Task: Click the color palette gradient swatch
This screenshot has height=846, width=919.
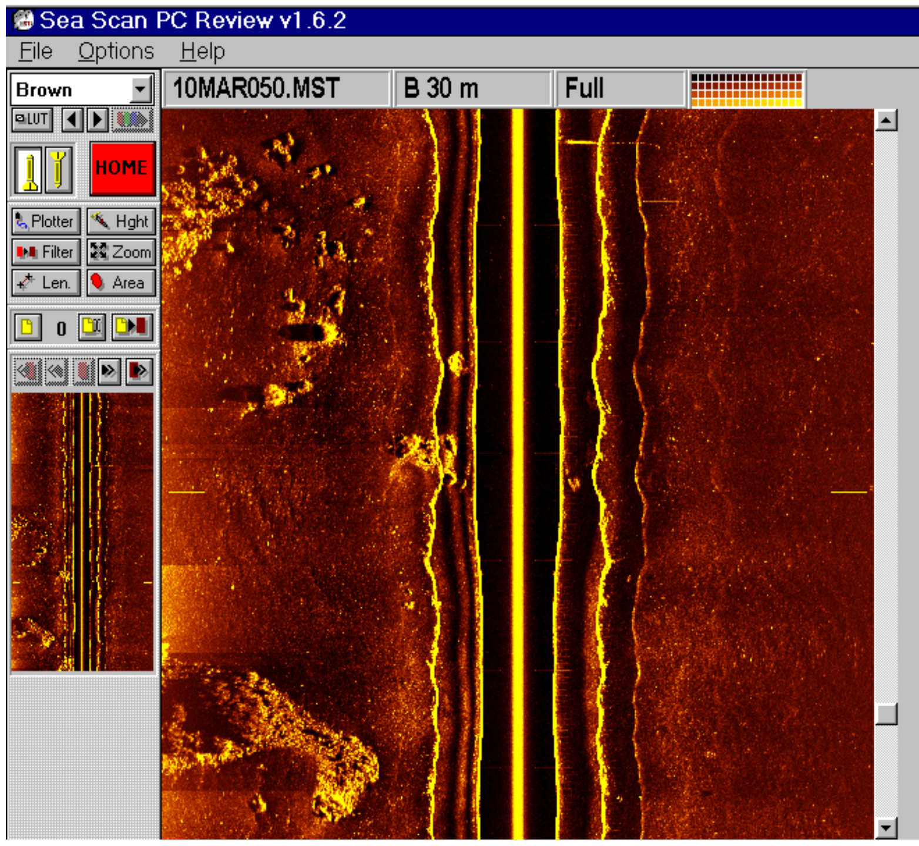Action: (747, 90)
